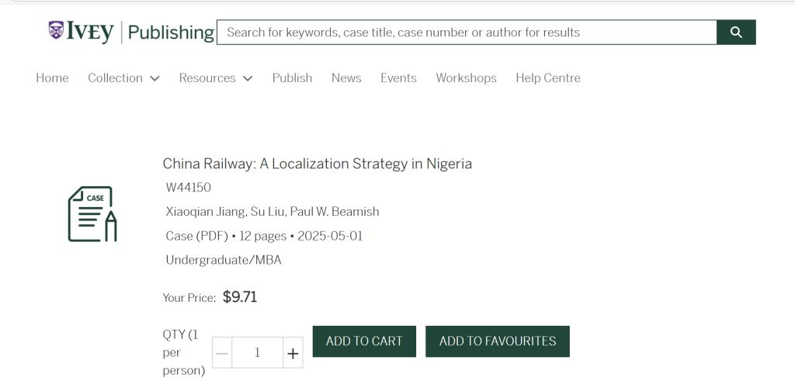Click the case document icon thumbnail

pos(92,213)
